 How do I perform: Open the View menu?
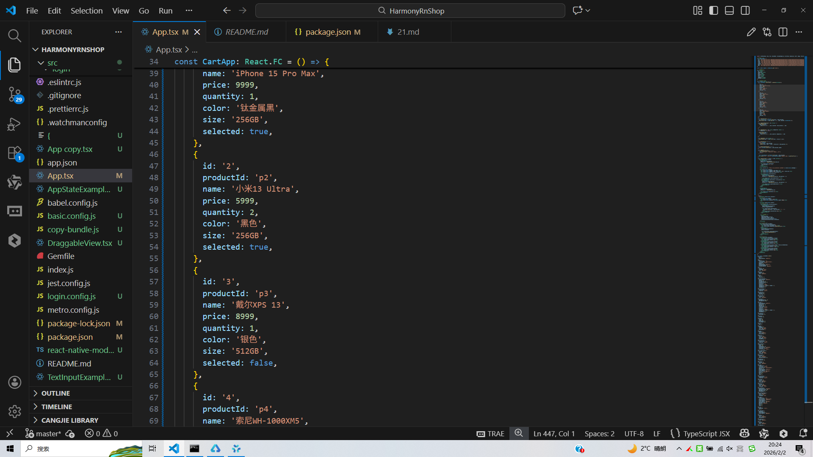click(x=121, y=11)
